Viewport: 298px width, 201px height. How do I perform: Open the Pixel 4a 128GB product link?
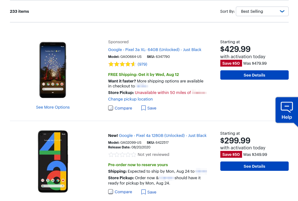pyautogui.click(x=163, y=135)
